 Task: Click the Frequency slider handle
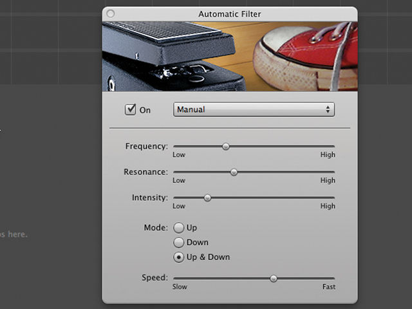click(x=226, y=146)
